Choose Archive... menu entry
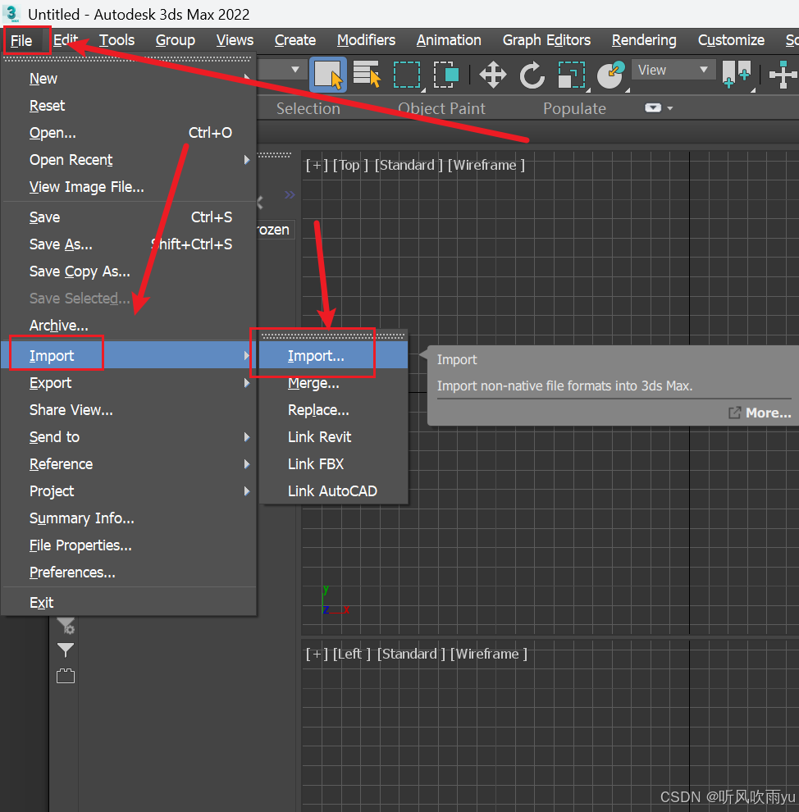Image resolution: width=799 pixels, height=812 pixels. click(129, 326)
